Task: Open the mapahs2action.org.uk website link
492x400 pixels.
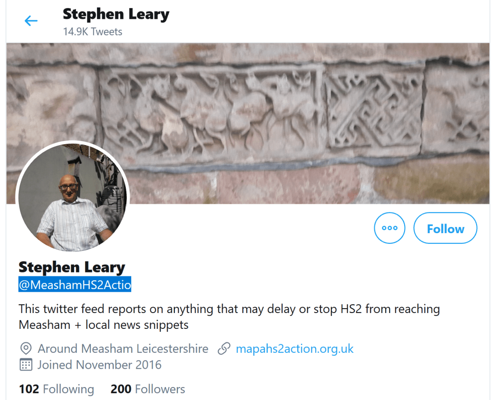Action: (295, 349)
